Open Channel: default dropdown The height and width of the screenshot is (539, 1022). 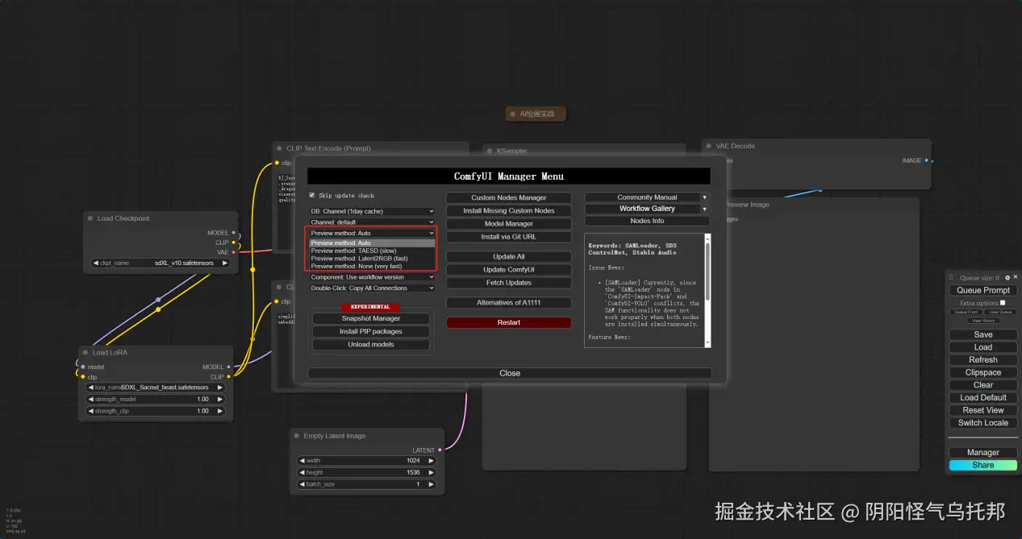tap(372, 222)
